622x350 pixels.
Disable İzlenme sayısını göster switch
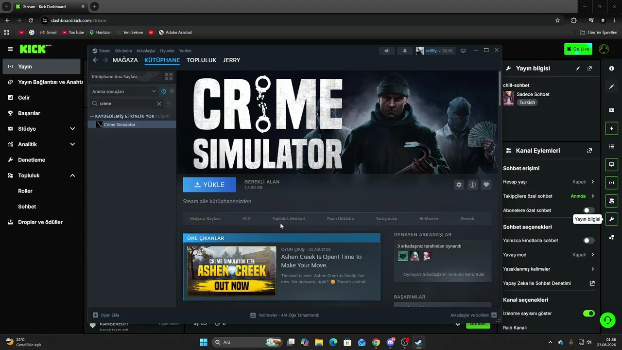pyautogui.click(x=588, y=314)
